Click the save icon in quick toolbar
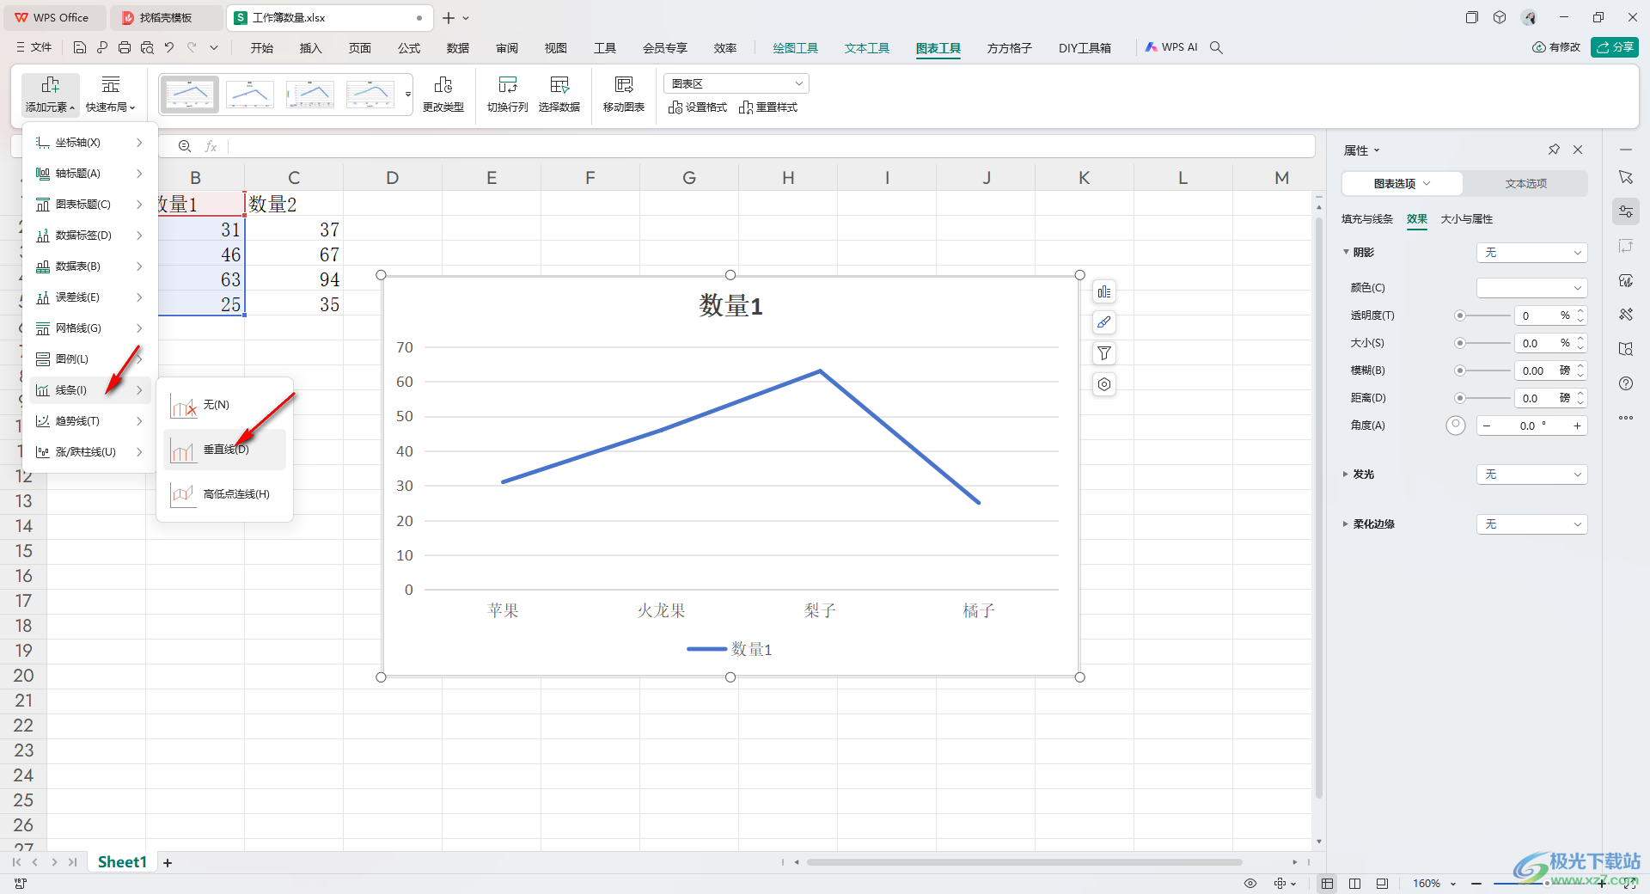1650x894 pixels. [80, 47]
